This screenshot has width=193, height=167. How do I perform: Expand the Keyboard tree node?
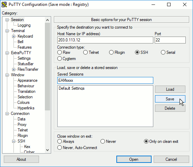pos(14,36)
